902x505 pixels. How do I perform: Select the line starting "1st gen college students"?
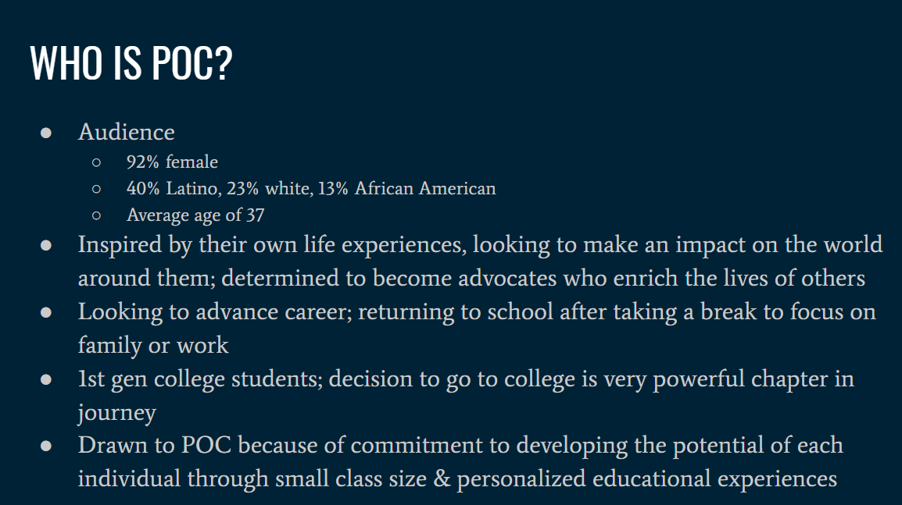pos(466,379)
